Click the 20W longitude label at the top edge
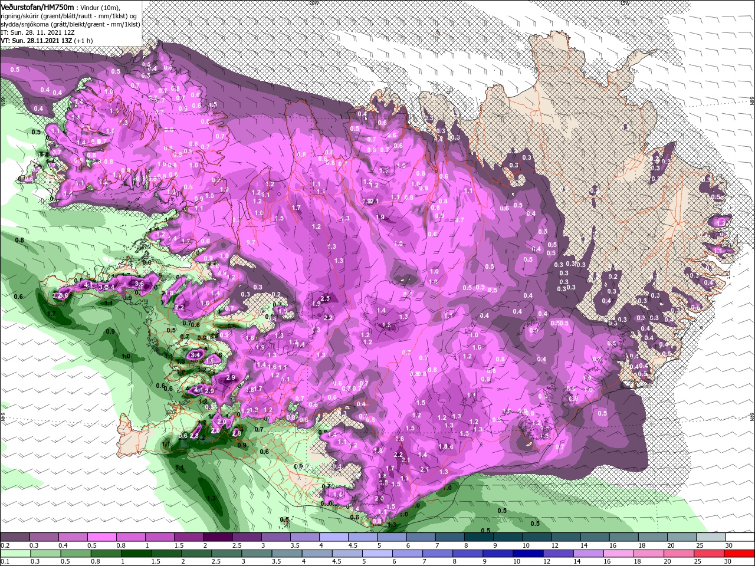This screenshot has height=566, width=755. [x=313, y=3]
